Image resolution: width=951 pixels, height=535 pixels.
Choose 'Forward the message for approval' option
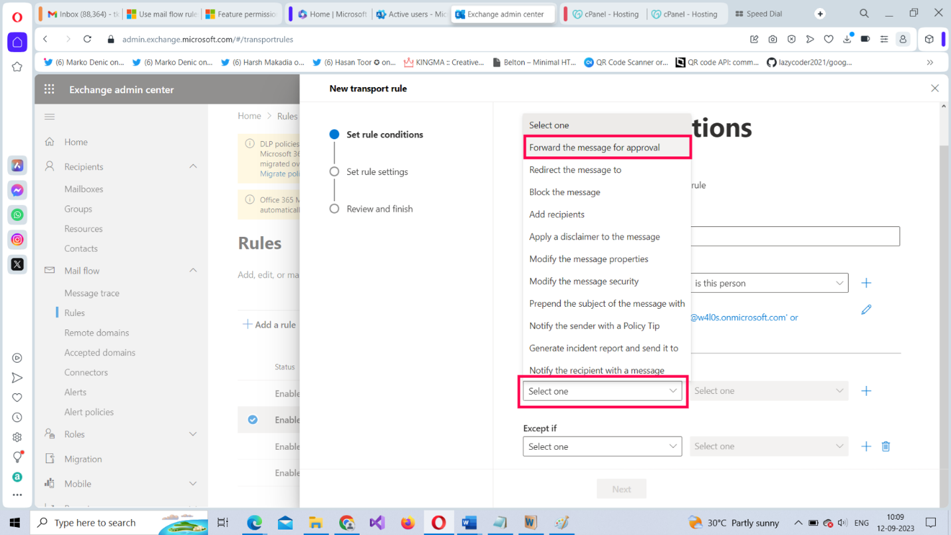[595, 148]
